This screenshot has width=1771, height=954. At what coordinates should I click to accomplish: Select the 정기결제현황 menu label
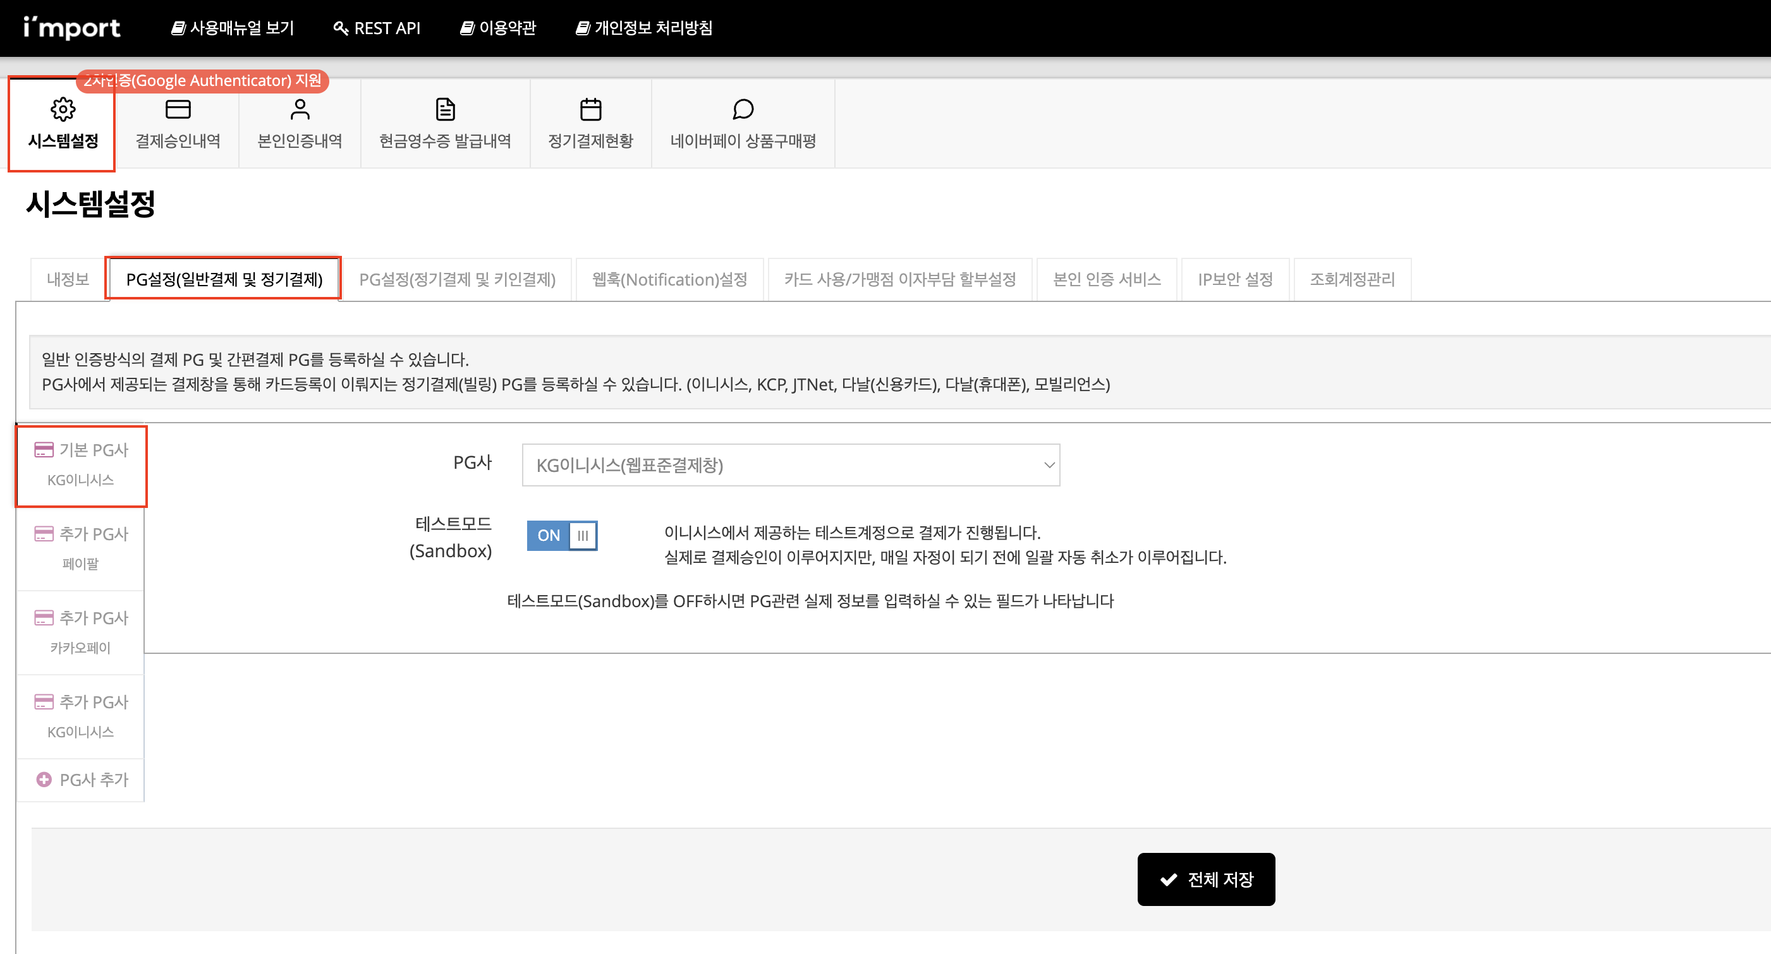(x=590, y=141)
